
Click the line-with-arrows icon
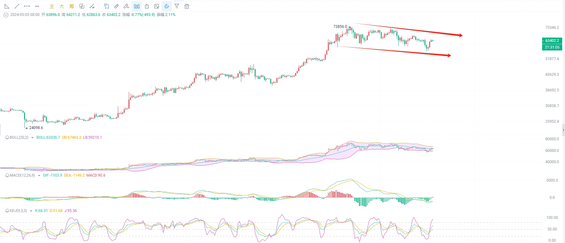click(92, 6)
